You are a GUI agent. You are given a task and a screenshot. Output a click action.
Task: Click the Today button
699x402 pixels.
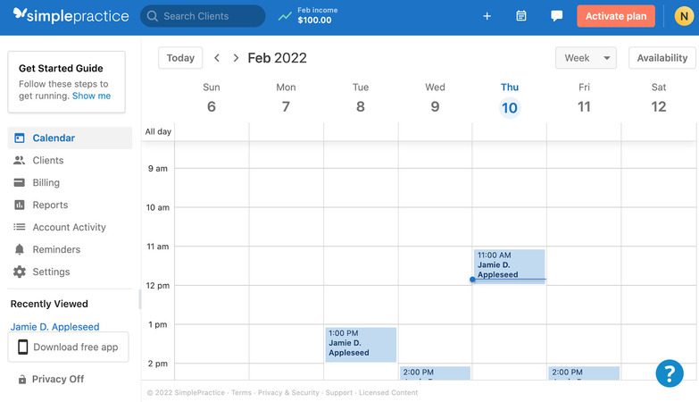(180, 58)
